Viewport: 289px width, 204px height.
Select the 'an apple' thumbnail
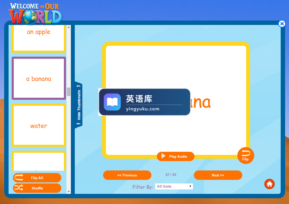click(39, 39)
